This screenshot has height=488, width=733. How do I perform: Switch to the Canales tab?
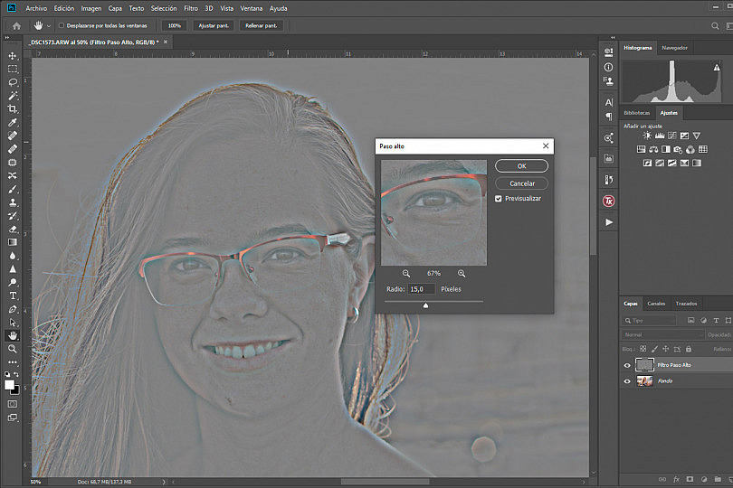pos(656,304)
